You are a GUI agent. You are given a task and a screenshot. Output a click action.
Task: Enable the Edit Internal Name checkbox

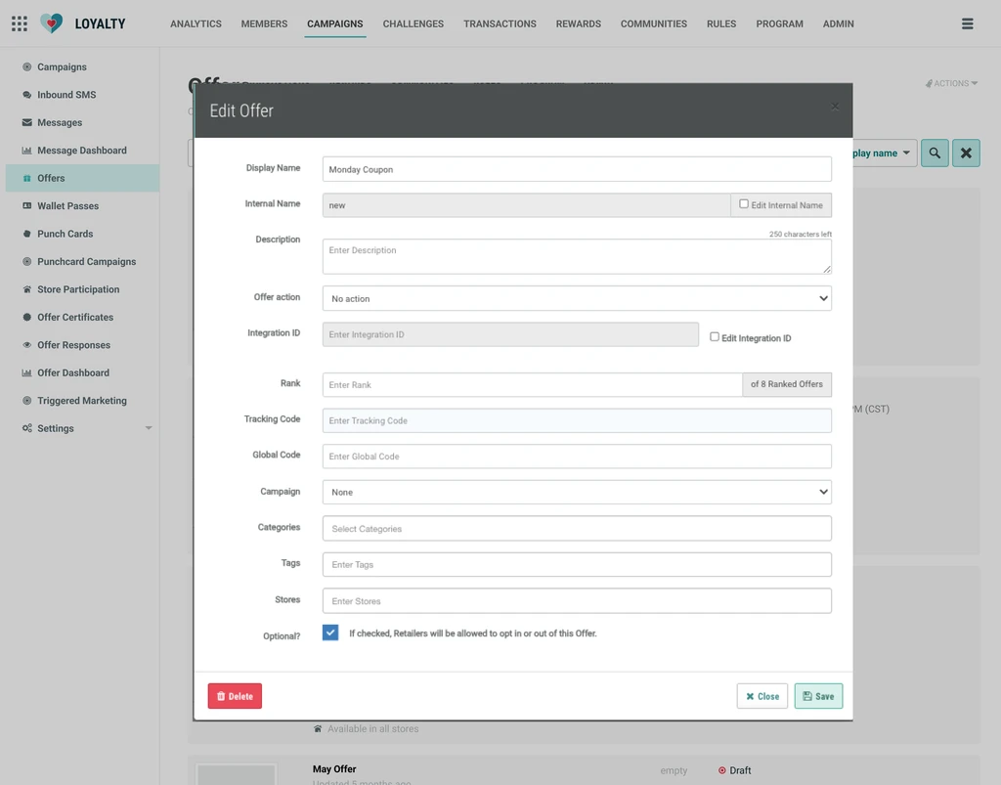point(744,204)
